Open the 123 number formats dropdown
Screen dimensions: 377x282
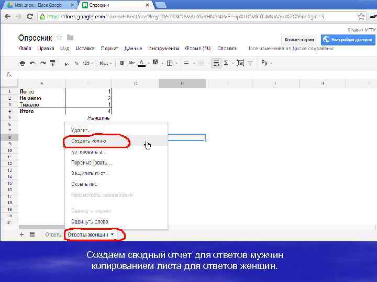pyautogui.click(x=87, y=63)
